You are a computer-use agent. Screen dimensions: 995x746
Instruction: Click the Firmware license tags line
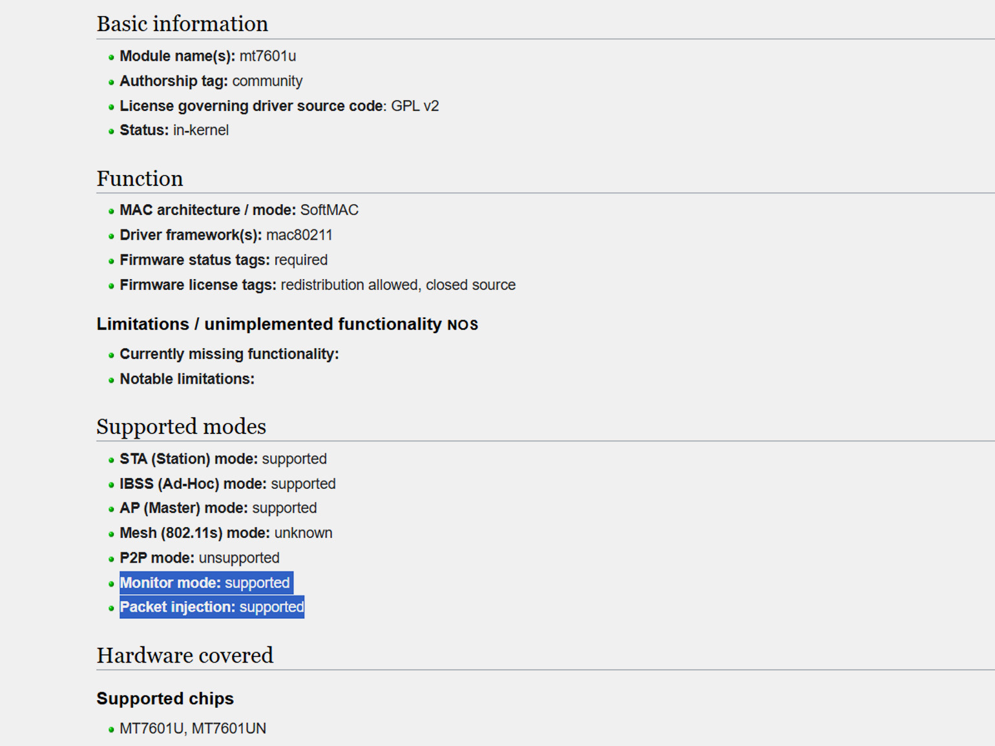click(x=317, y=285)
